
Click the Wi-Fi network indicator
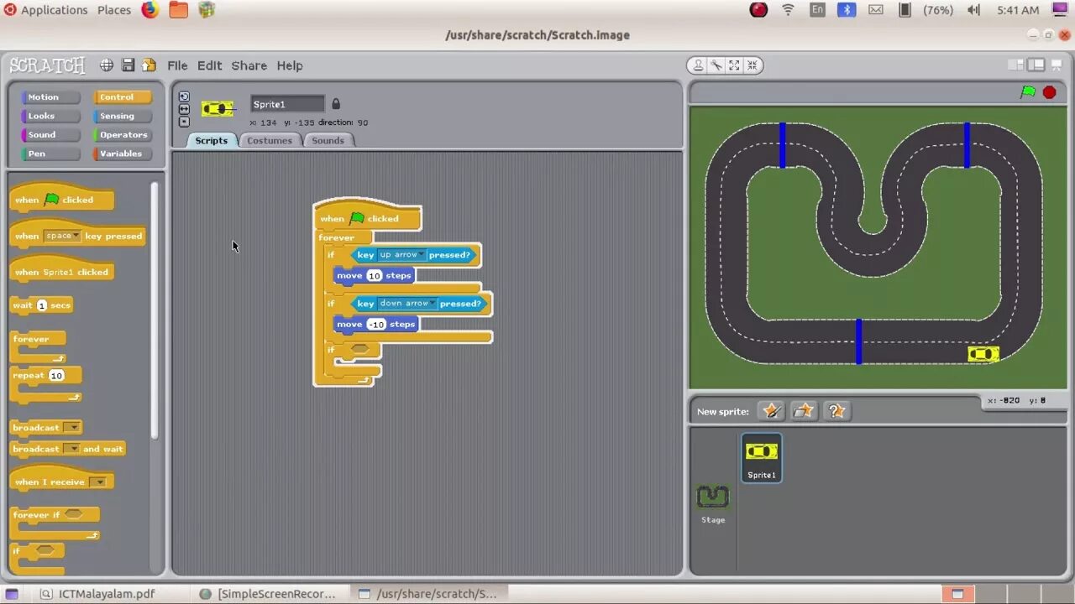[x=788, y=10]
